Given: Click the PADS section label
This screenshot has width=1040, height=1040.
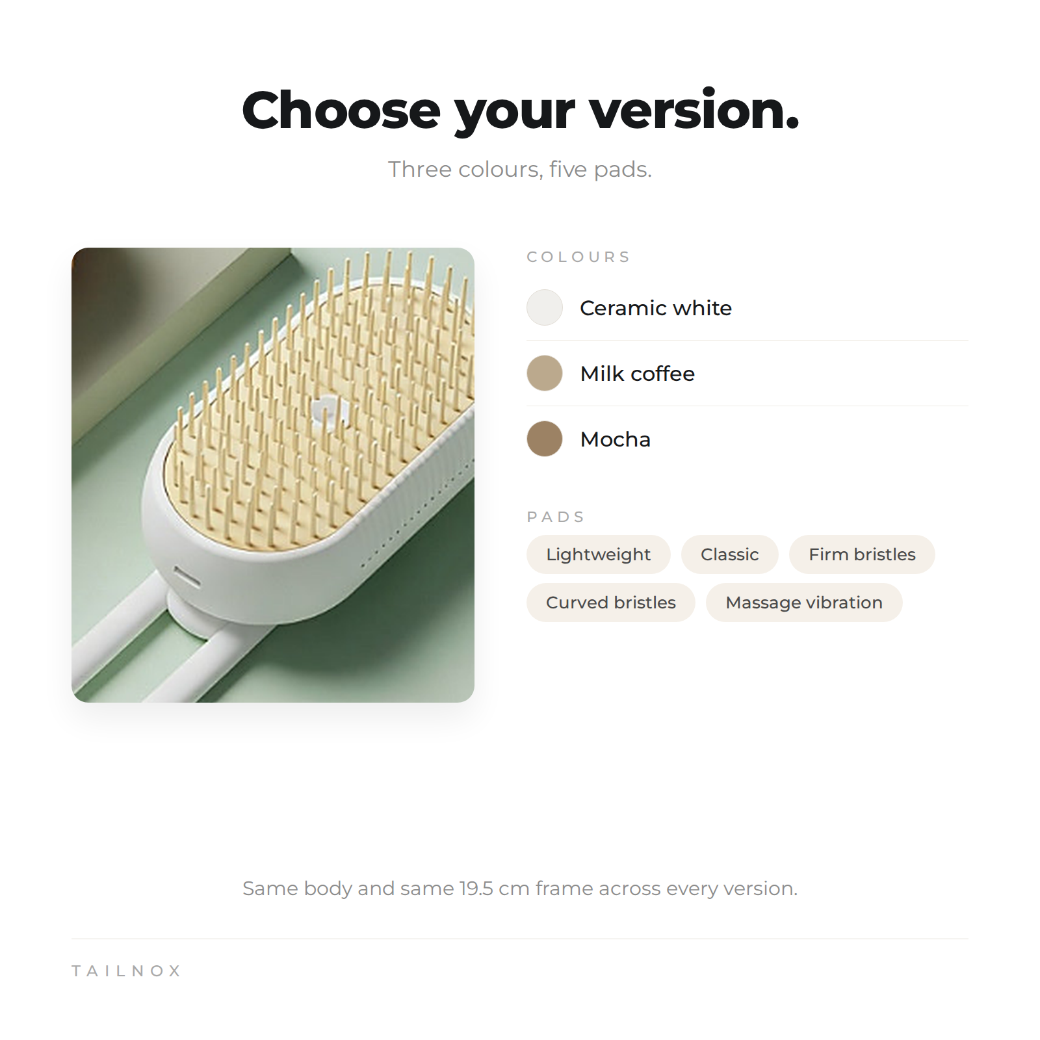Looking at the screenshot, I should pos(556,517).
